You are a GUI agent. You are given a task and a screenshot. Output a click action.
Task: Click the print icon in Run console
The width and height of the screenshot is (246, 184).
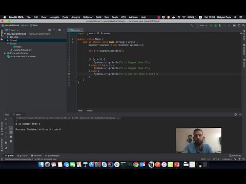(x=11, y=137)
